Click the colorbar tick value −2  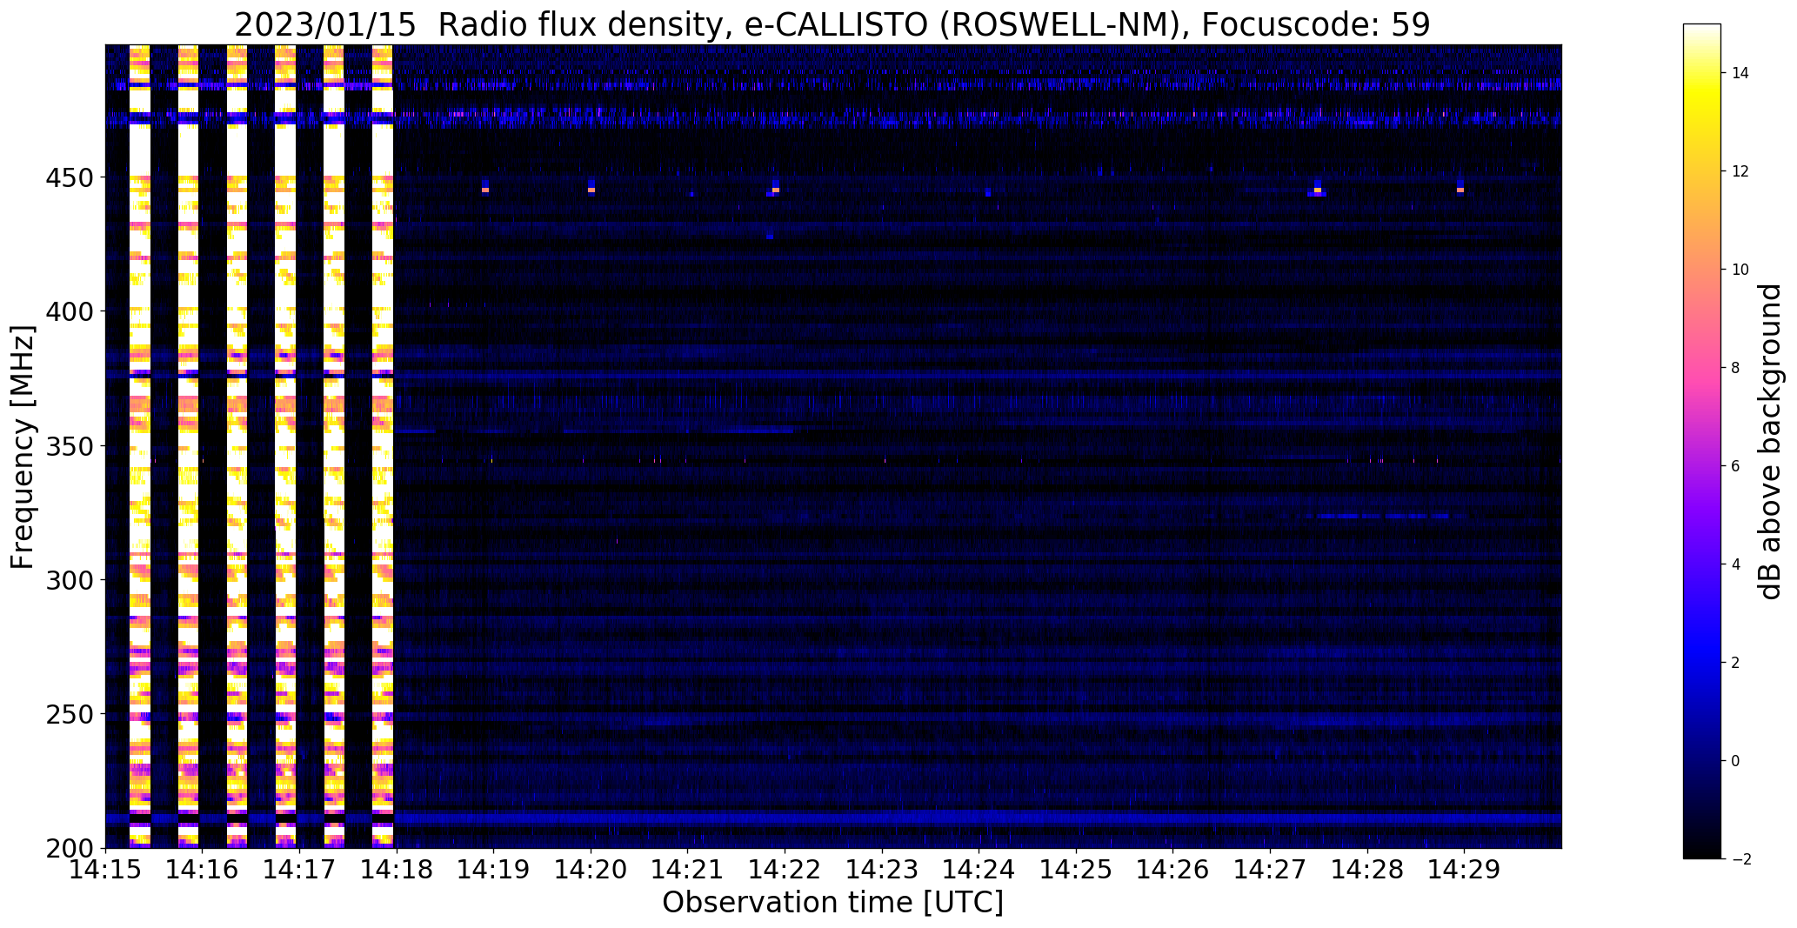click(1740, 859)
